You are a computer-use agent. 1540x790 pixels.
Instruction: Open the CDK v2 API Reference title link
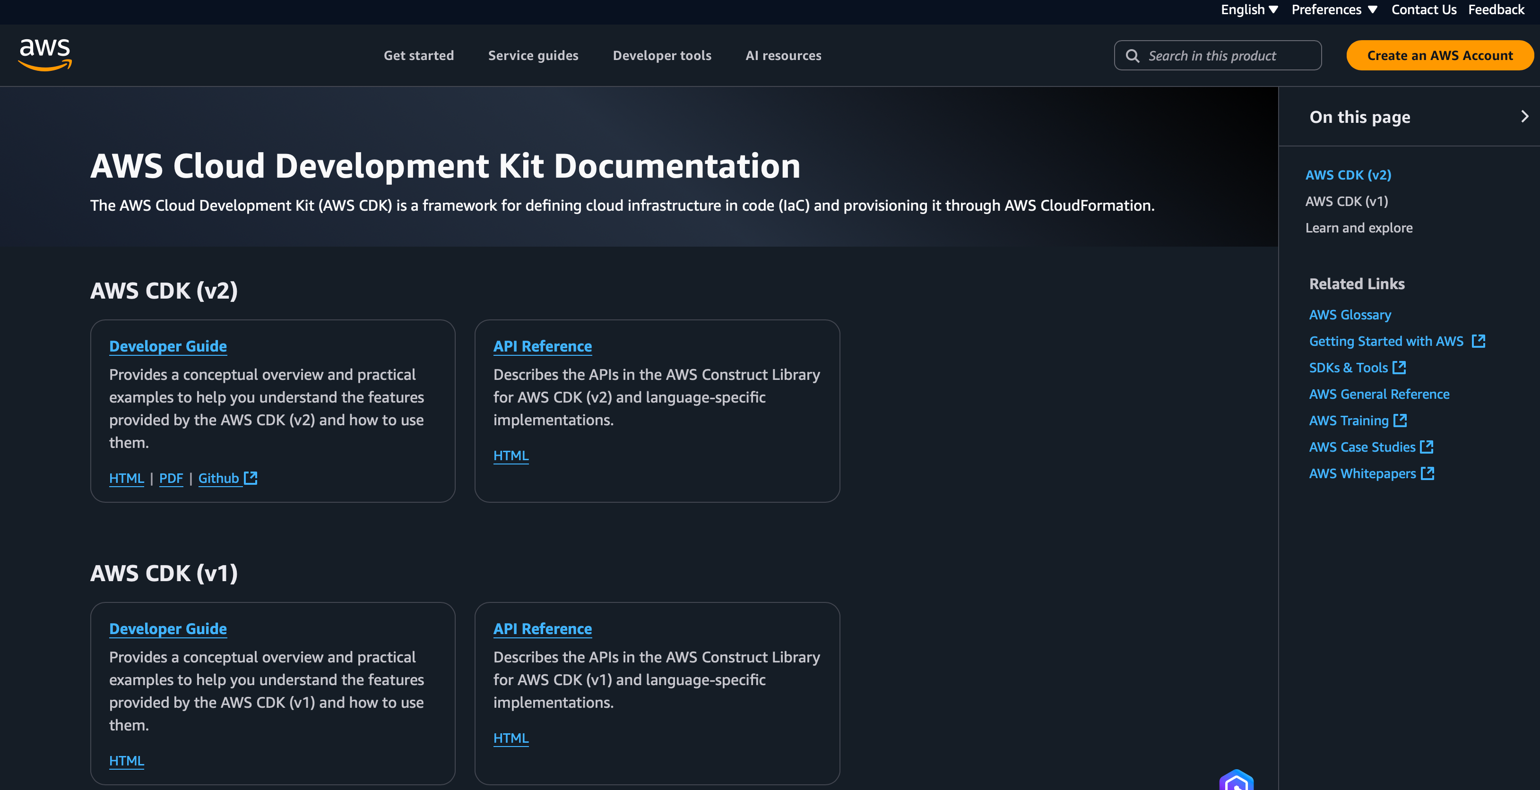coord(542,347)
